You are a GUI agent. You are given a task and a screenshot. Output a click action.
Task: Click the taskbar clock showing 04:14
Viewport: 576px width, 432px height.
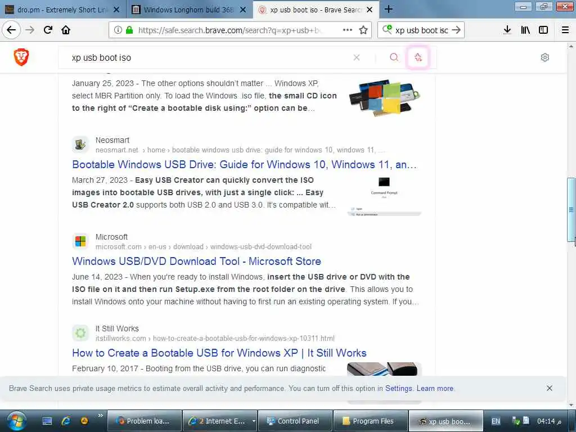click(550, 421)
